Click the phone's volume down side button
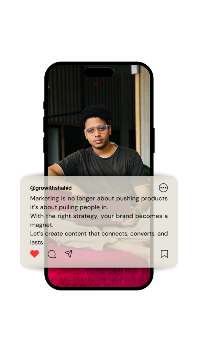This screenshot has width=198, height=352. pyautogui.click(x=44, y=145)
